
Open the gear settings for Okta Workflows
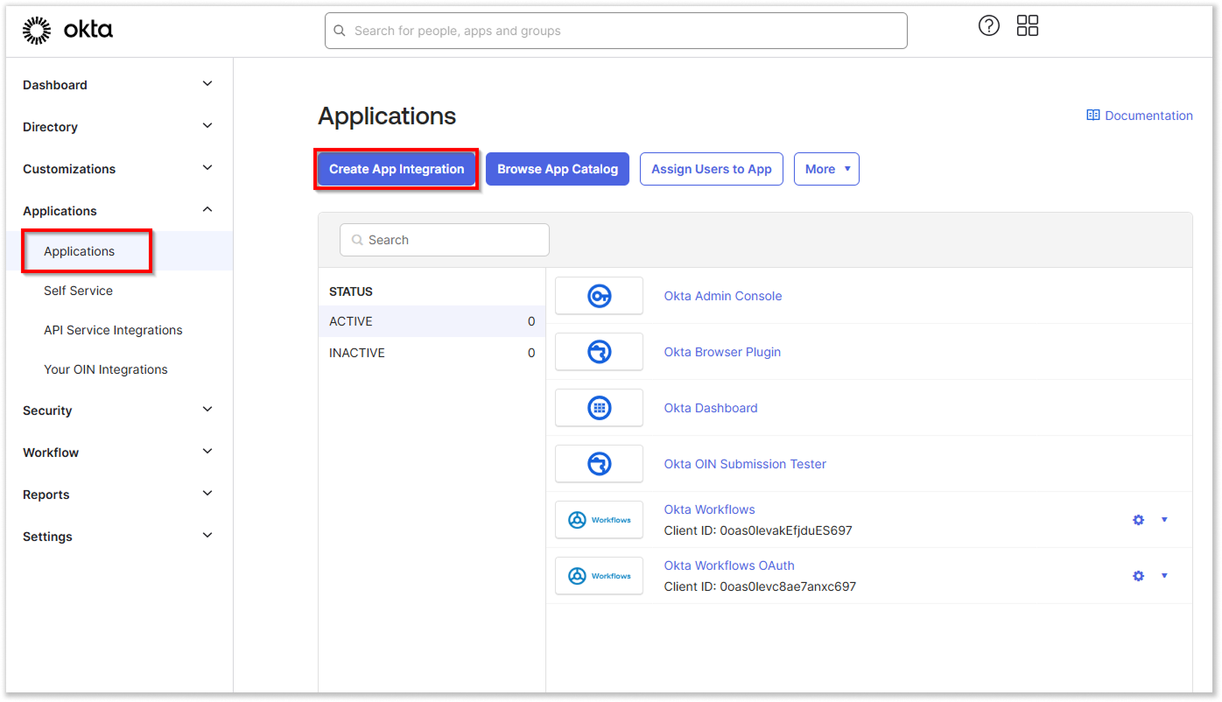[x=1138, y=520]
